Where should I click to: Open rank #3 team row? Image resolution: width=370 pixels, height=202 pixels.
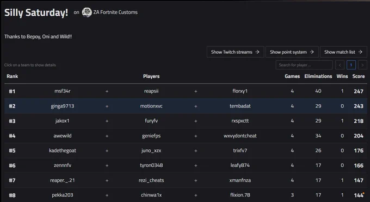[x=186, y=121]
